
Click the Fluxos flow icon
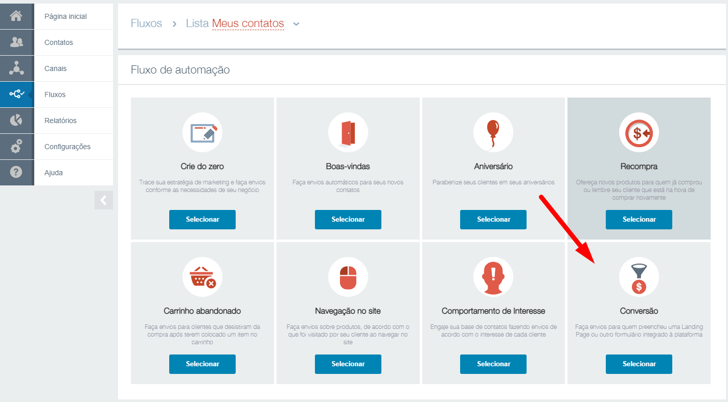coord(16,94)
